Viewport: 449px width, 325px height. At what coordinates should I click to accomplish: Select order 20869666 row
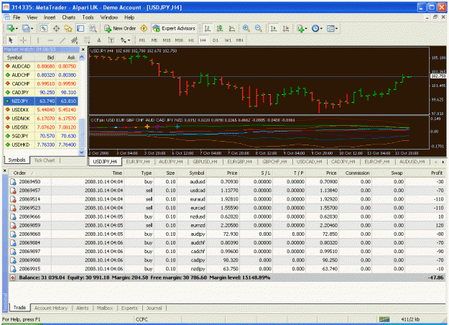coord(227,216)
